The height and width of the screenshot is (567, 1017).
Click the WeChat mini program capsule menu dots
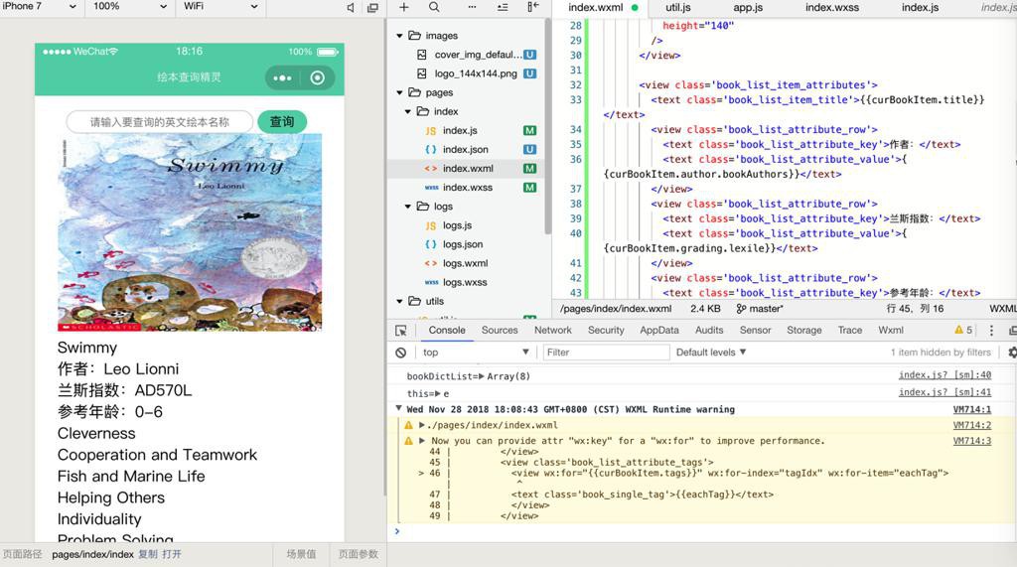click(x=283, y=77)
